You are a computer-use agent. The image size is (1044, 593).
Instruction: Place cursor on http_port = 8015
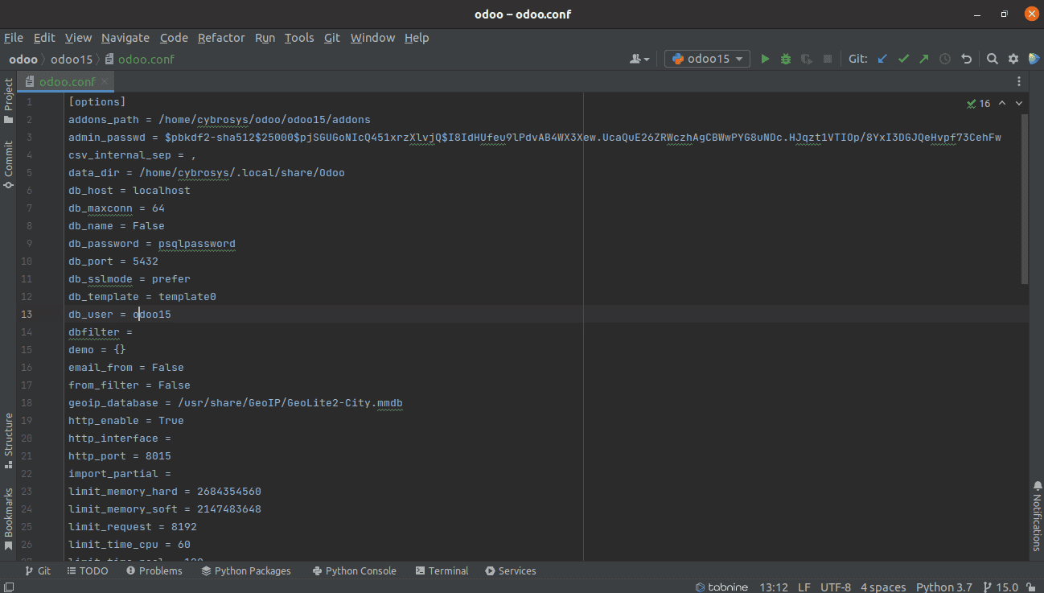coord(120,456)
